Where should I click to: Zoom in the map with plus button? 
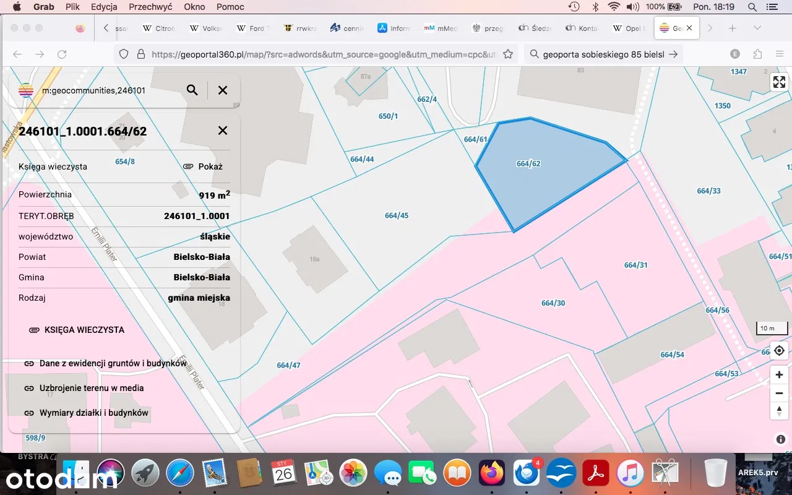779,375
